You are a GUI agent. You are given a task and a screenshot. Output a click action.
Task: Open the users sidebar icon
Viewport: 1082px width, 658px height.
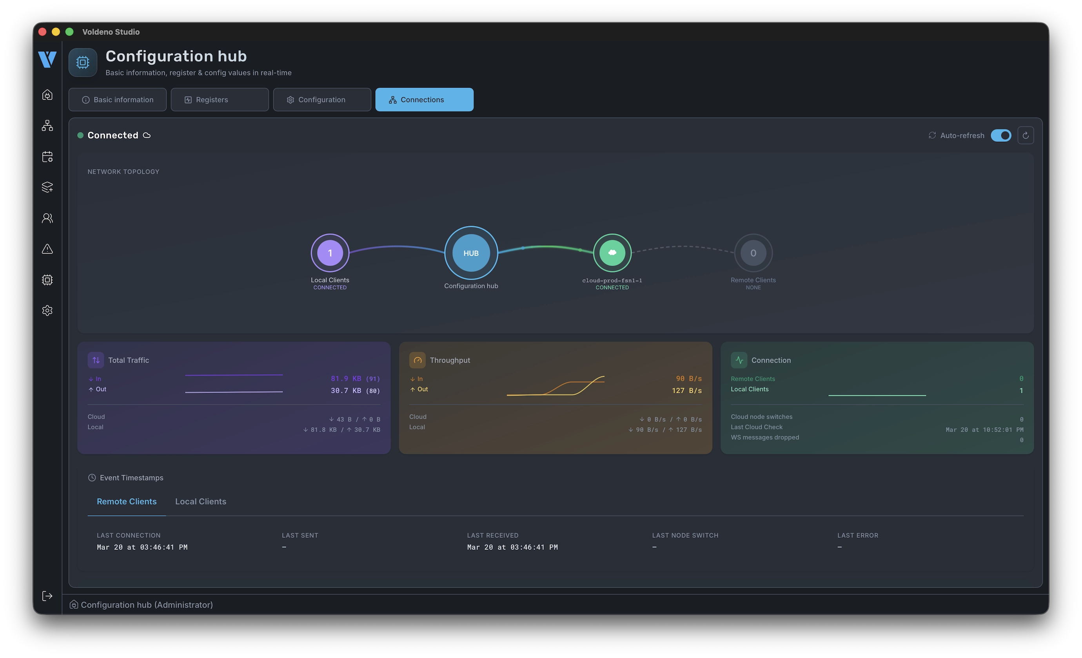pos(47,218)
